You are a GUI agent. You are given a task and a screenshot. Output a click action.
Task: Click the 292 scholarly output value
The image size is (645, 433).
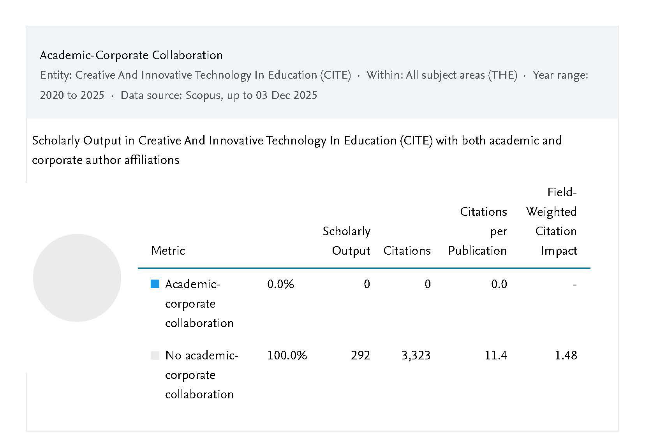pos(360,356)
